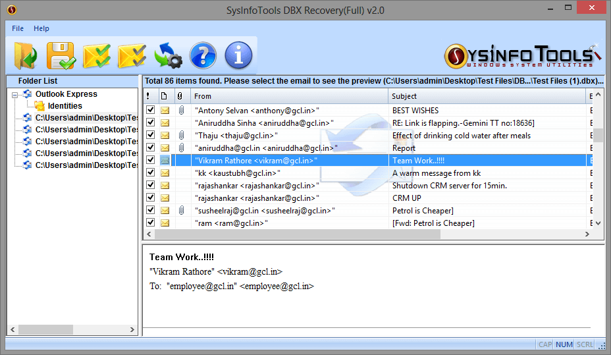611x355 pixels.
Task: Select the "BEST WISHES" subject cell
Action: [415, 111]
